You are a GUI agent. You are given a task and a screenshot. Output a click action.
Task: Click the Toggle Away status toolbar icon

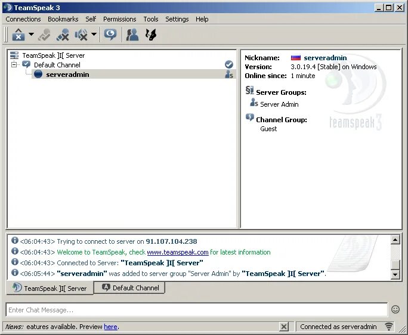(44, 35)
